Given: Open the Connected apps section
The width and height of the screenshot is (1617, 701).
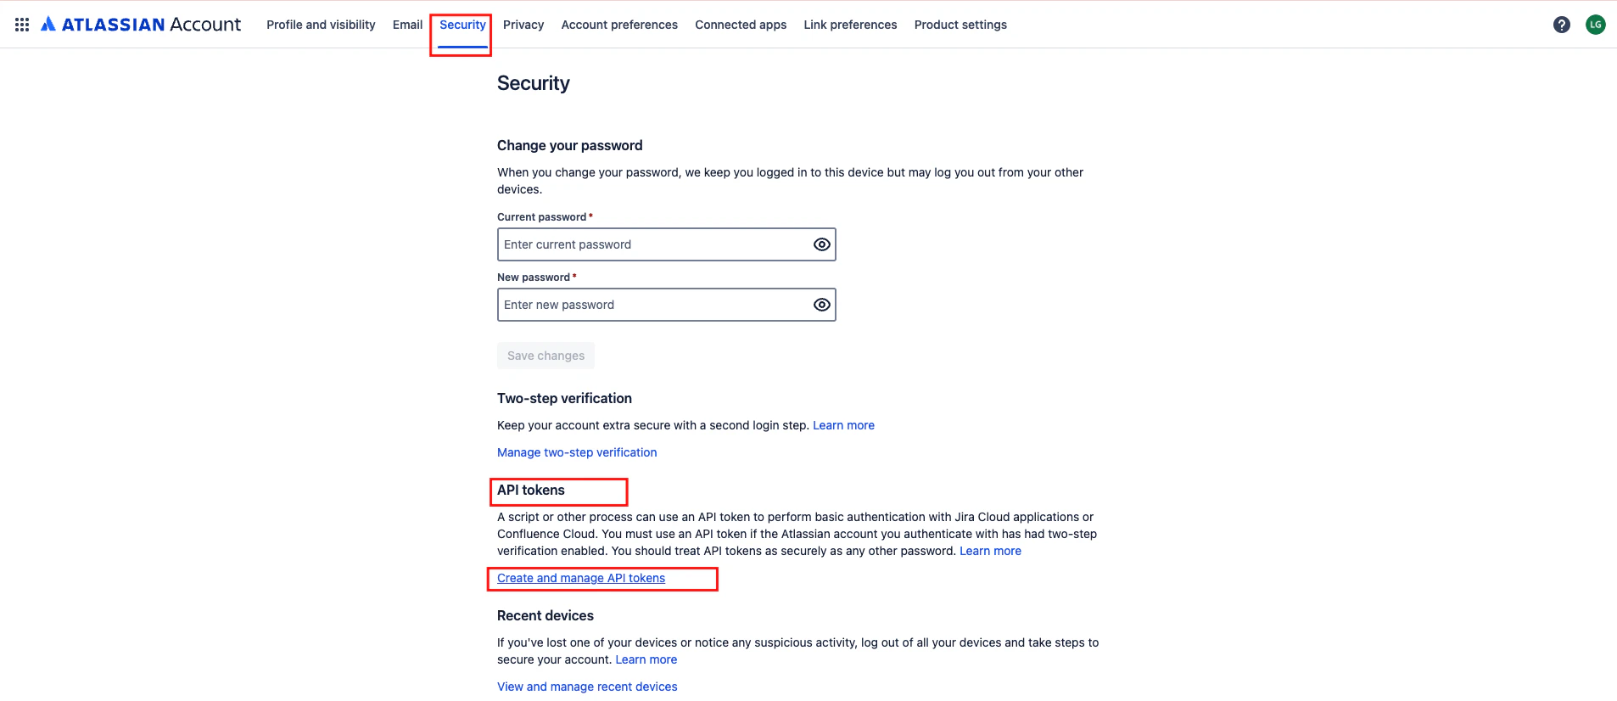Looking at the screenshot, I should coord(740,25).
